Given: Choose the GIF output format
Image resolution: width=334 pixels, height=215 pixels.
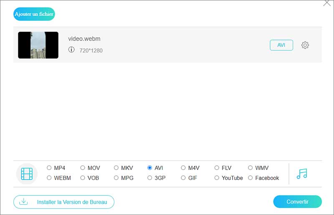Looking at the screenshot, I should (183, 178).
